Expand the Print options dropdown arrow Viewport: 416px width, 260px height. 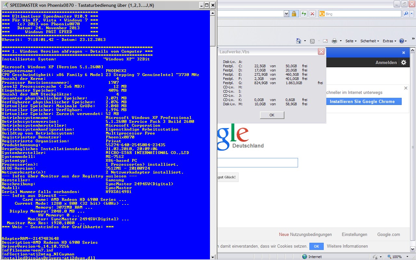click(341, 41)
